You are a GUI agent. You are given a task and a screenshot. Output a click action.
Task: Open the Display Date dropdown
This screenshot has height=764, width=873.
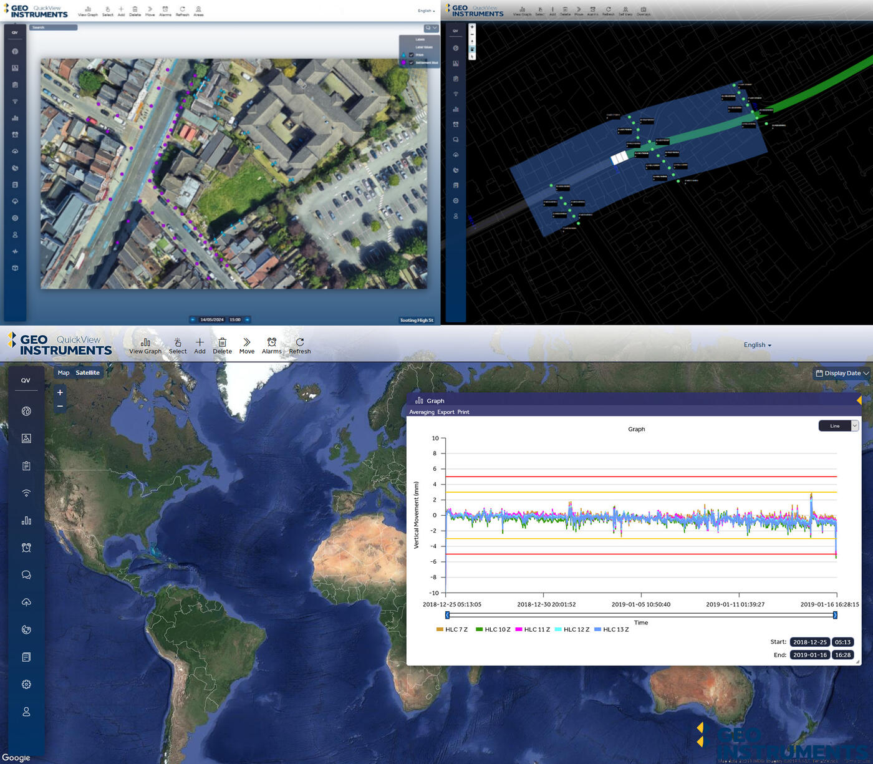tap(841, 372)
